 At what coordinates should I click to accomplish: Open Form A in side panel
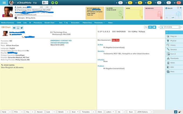tap(174, 54)
